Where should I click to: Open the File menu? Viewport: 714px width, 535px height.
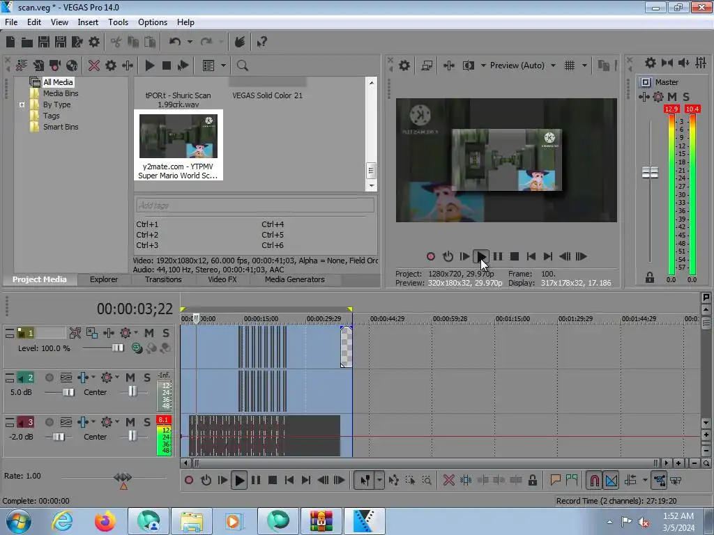pyautogui.click(x=11, y=22)
